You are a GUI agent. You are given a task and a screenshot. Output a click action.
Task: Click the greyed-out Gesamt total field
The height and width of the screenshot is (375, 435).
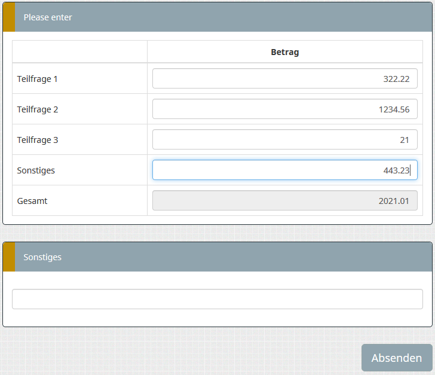click(x=284, y=200)
